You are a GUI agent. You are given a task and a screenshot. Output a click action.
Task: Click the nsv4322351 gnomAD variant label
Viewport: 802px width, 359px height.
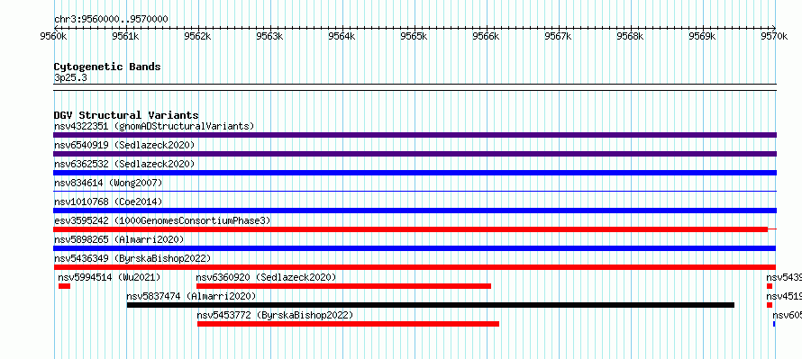coord(154,126)
